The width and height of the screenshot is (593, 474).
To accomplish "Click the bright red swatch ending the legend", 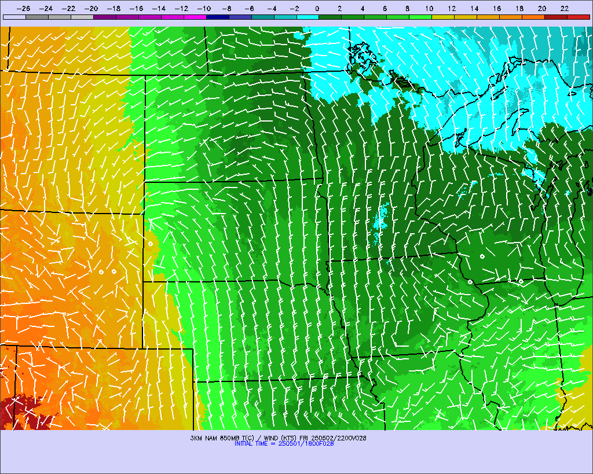I will pyautogui.click(x=579, y=17).
